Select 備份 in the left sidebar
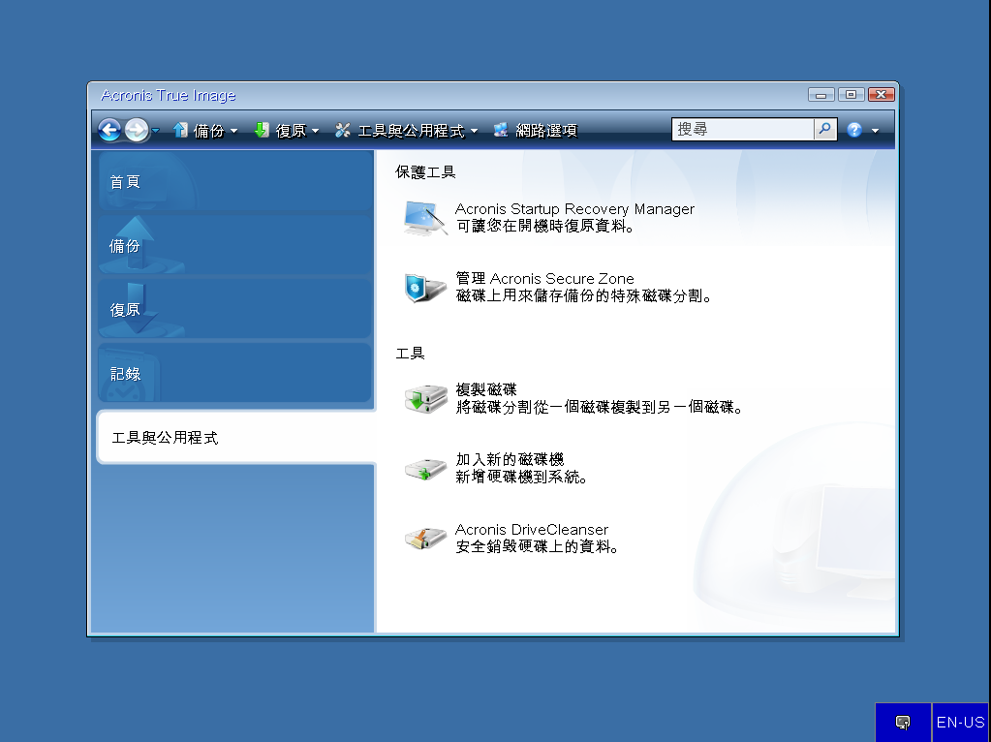The height and width of the screenshot is (742, 991). pos(235,246)
